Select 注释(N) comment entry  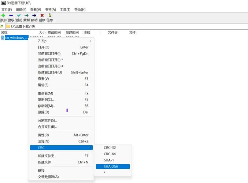pyautogui.click(x=62, y=141)
